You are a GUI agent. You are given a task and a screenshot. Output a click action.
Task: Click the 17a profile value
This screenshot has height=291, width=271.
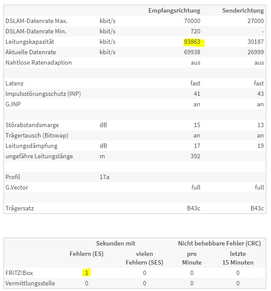104,177
